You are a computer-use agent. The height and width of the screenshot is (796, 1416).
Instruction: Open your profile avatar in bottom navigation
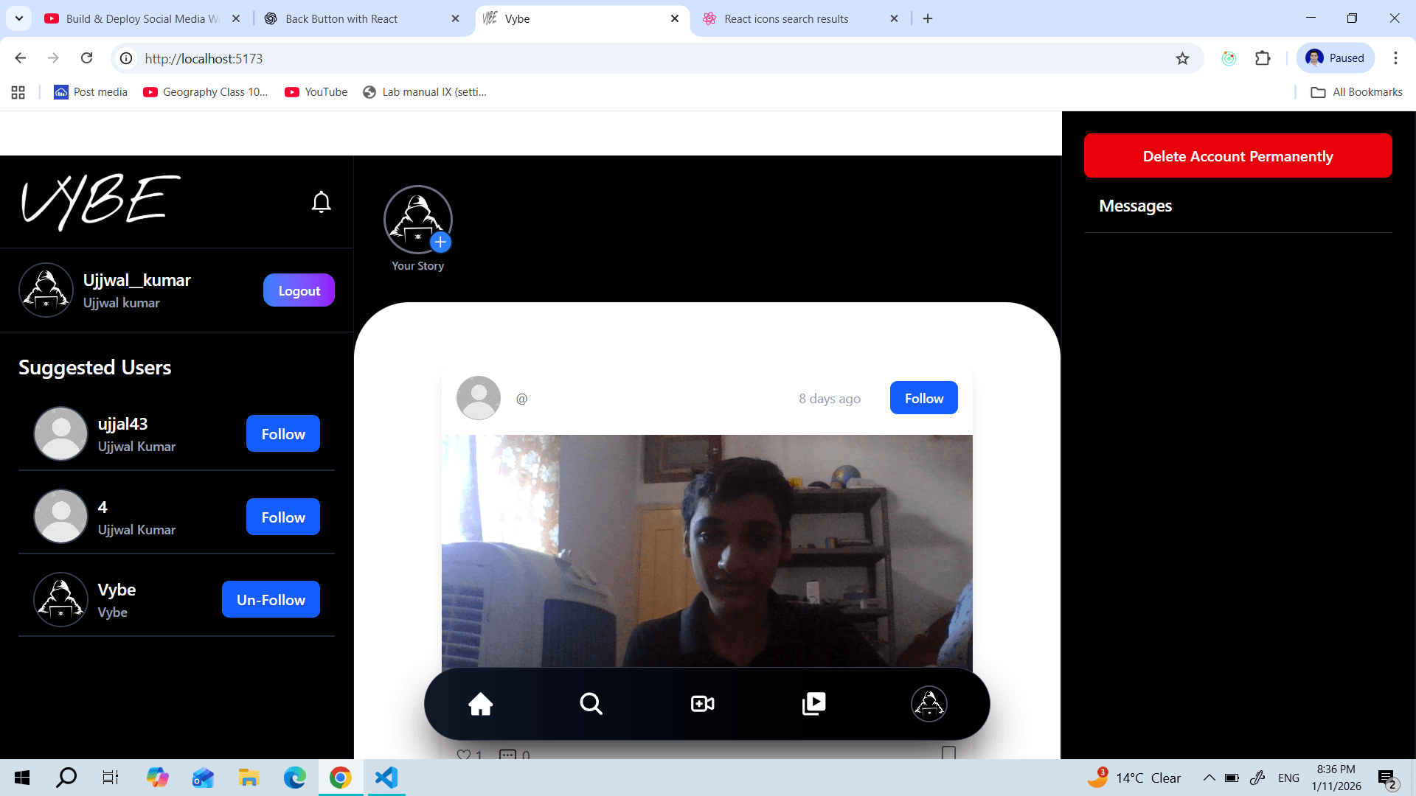click(929, 703)
